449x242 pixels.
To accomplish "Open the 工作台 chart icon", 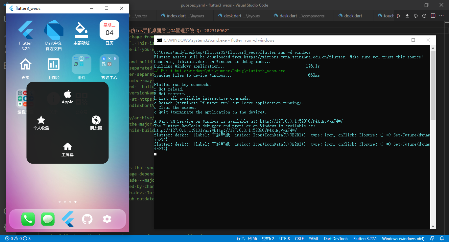I will pos(54,64).
